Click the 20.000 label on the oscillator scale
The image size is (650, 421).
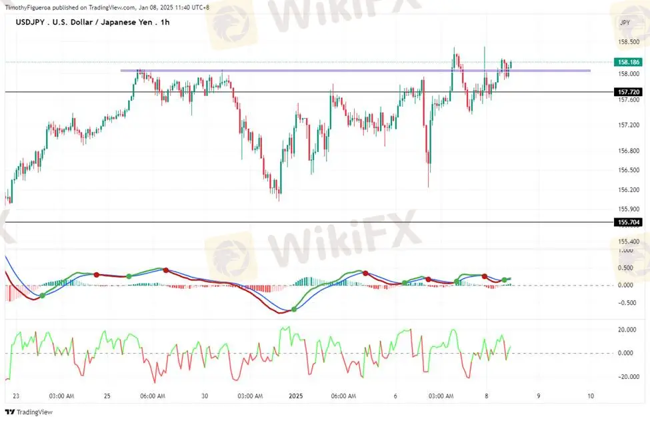627,330
